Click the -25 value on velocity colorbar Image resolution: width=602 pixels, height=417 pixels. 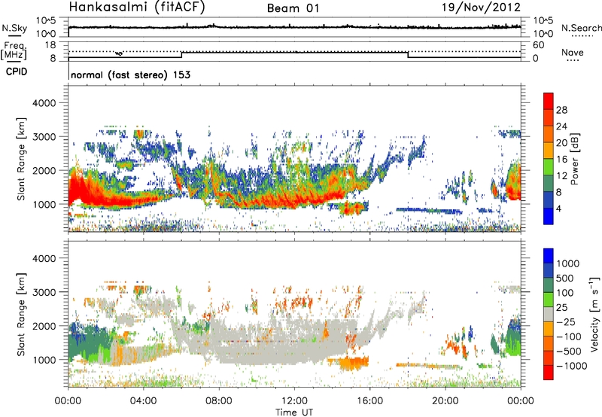(568, 321)
